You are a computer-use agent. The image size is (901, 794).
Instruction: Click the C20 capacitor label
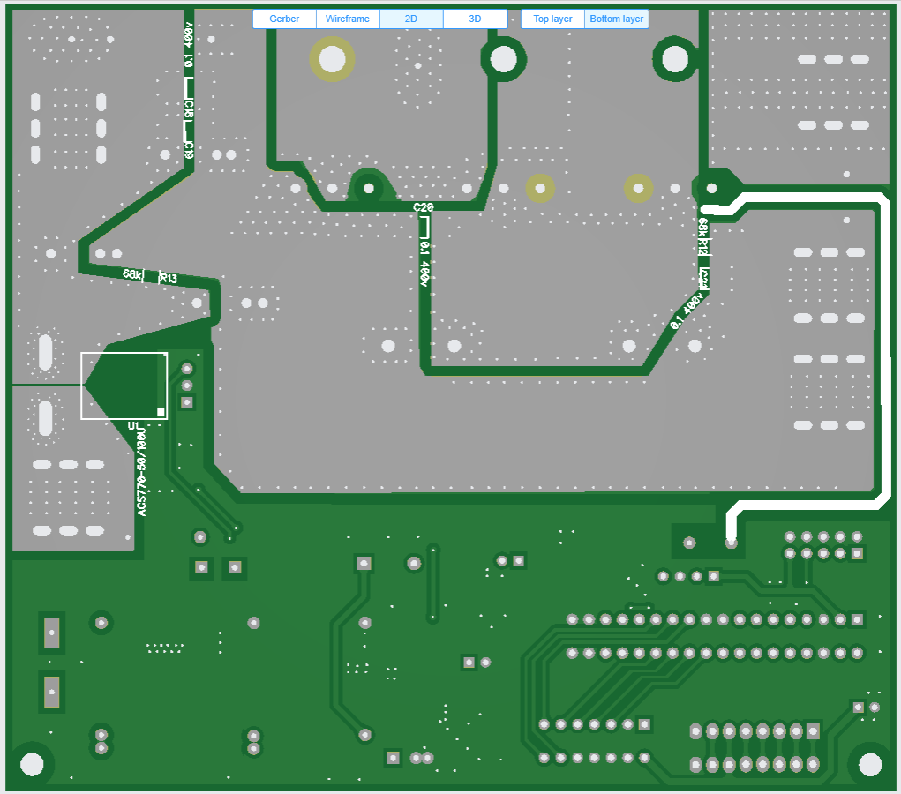(x=424, y=207)
